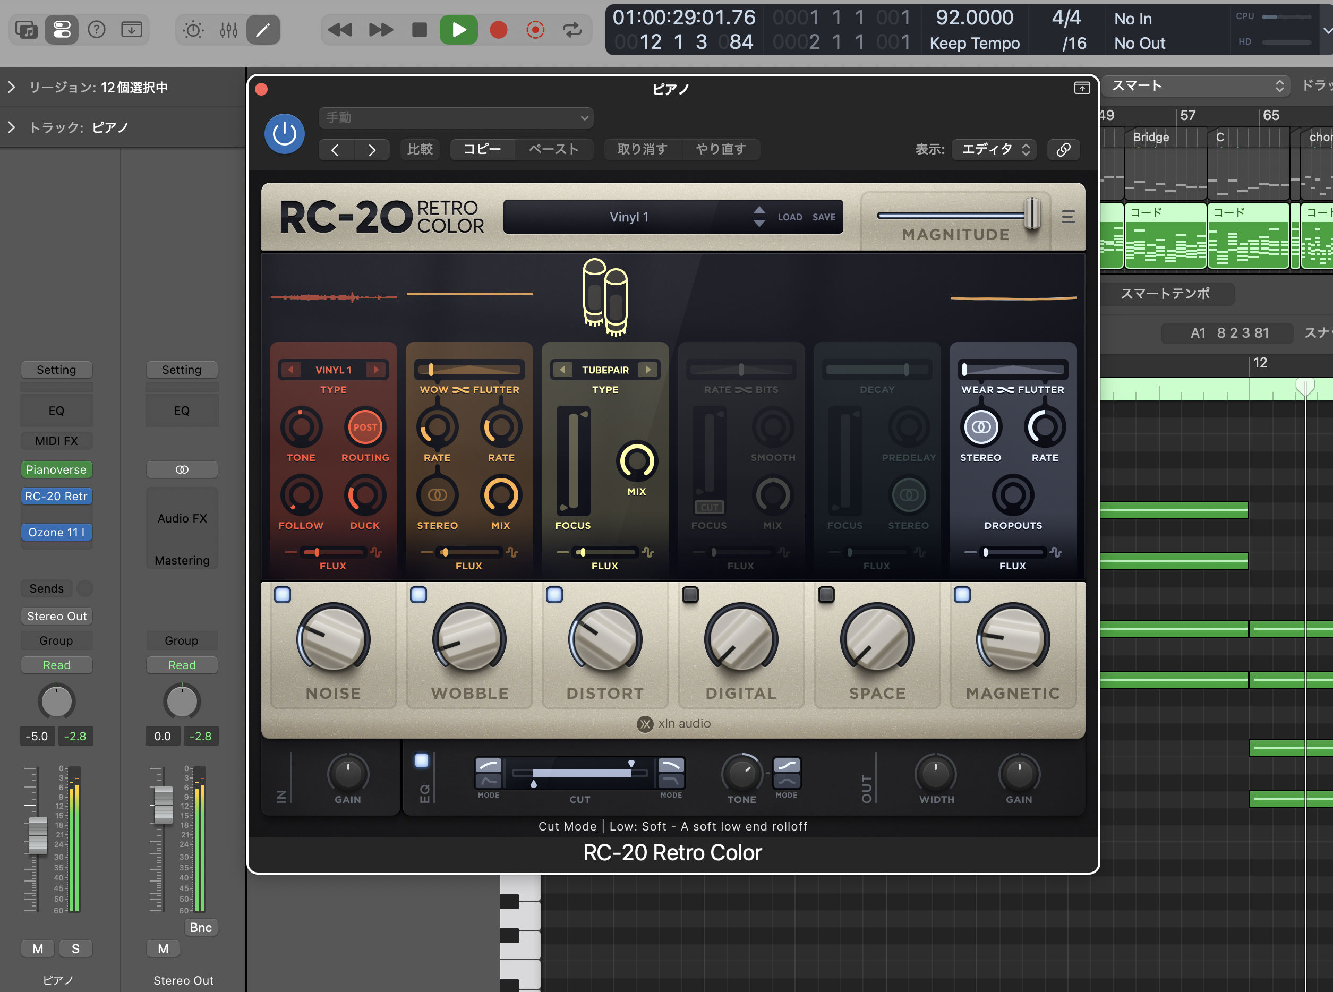This screenshot has height=992, width=1333.
Task: Toggle the Editors pencil icon
Action: click(263, 29)
